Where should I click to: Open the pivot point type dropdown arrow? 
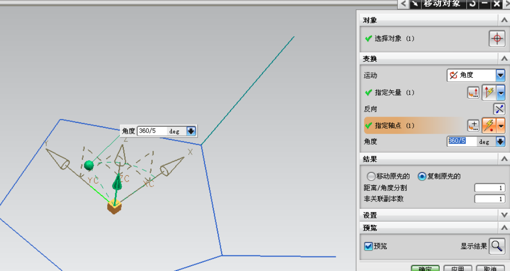click(x=501, y=125)
